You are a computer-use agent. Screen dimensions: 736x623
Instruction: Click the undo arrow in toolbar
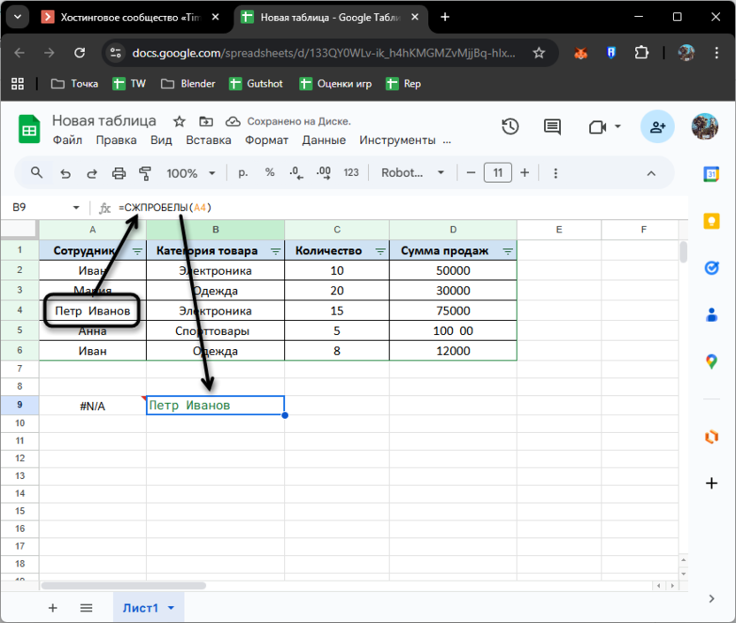65,173
